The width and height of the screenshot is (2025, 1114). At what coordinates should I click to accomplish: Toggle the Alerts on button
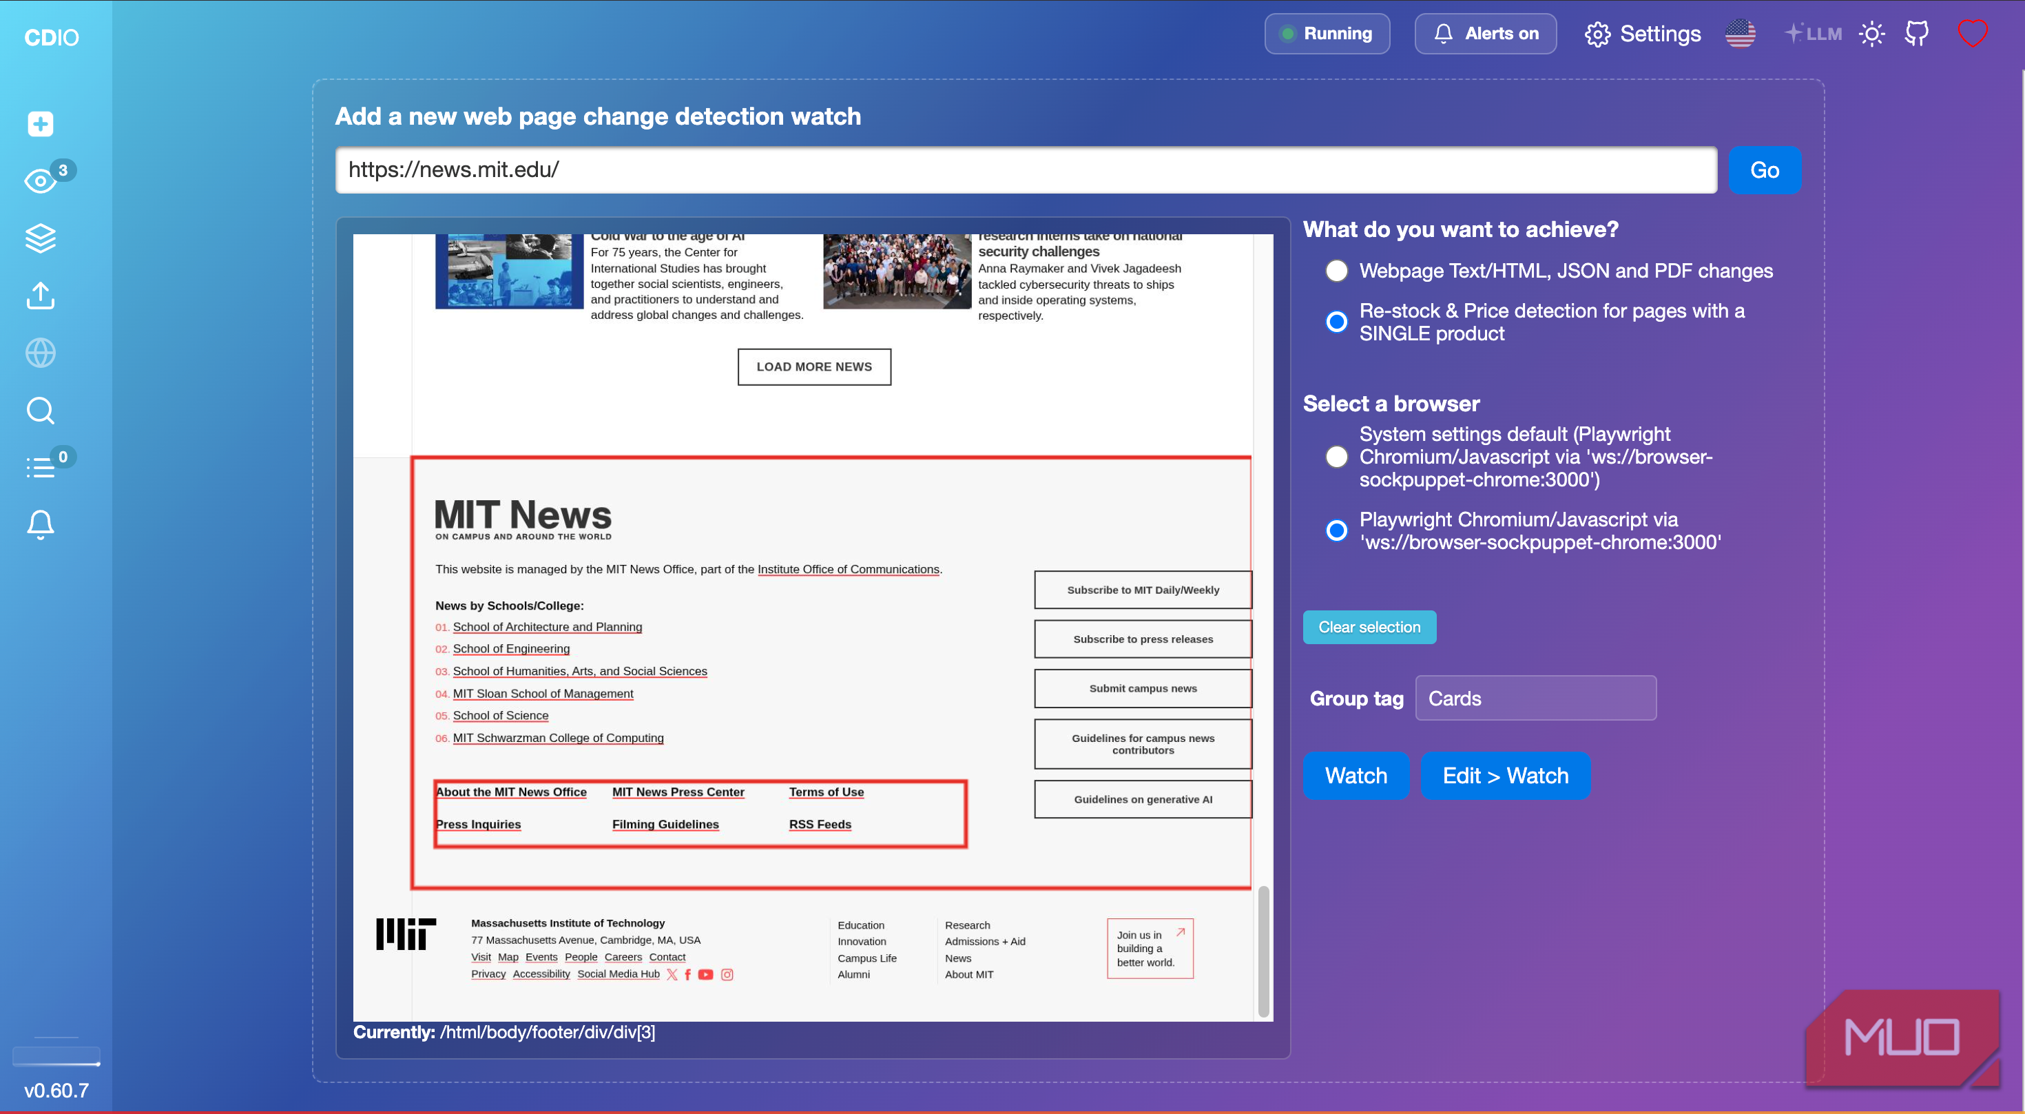(1485, 34)
